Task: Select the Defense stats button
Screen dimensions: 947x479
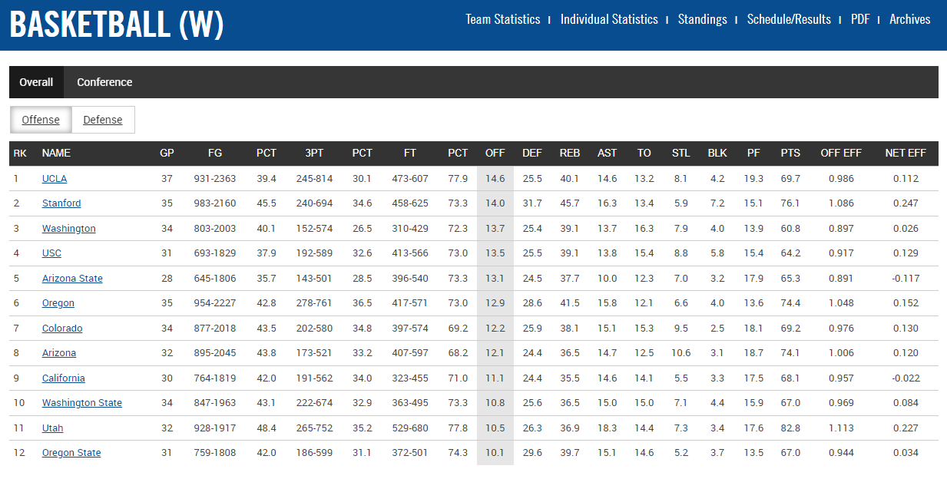Action: pos(103,120)
